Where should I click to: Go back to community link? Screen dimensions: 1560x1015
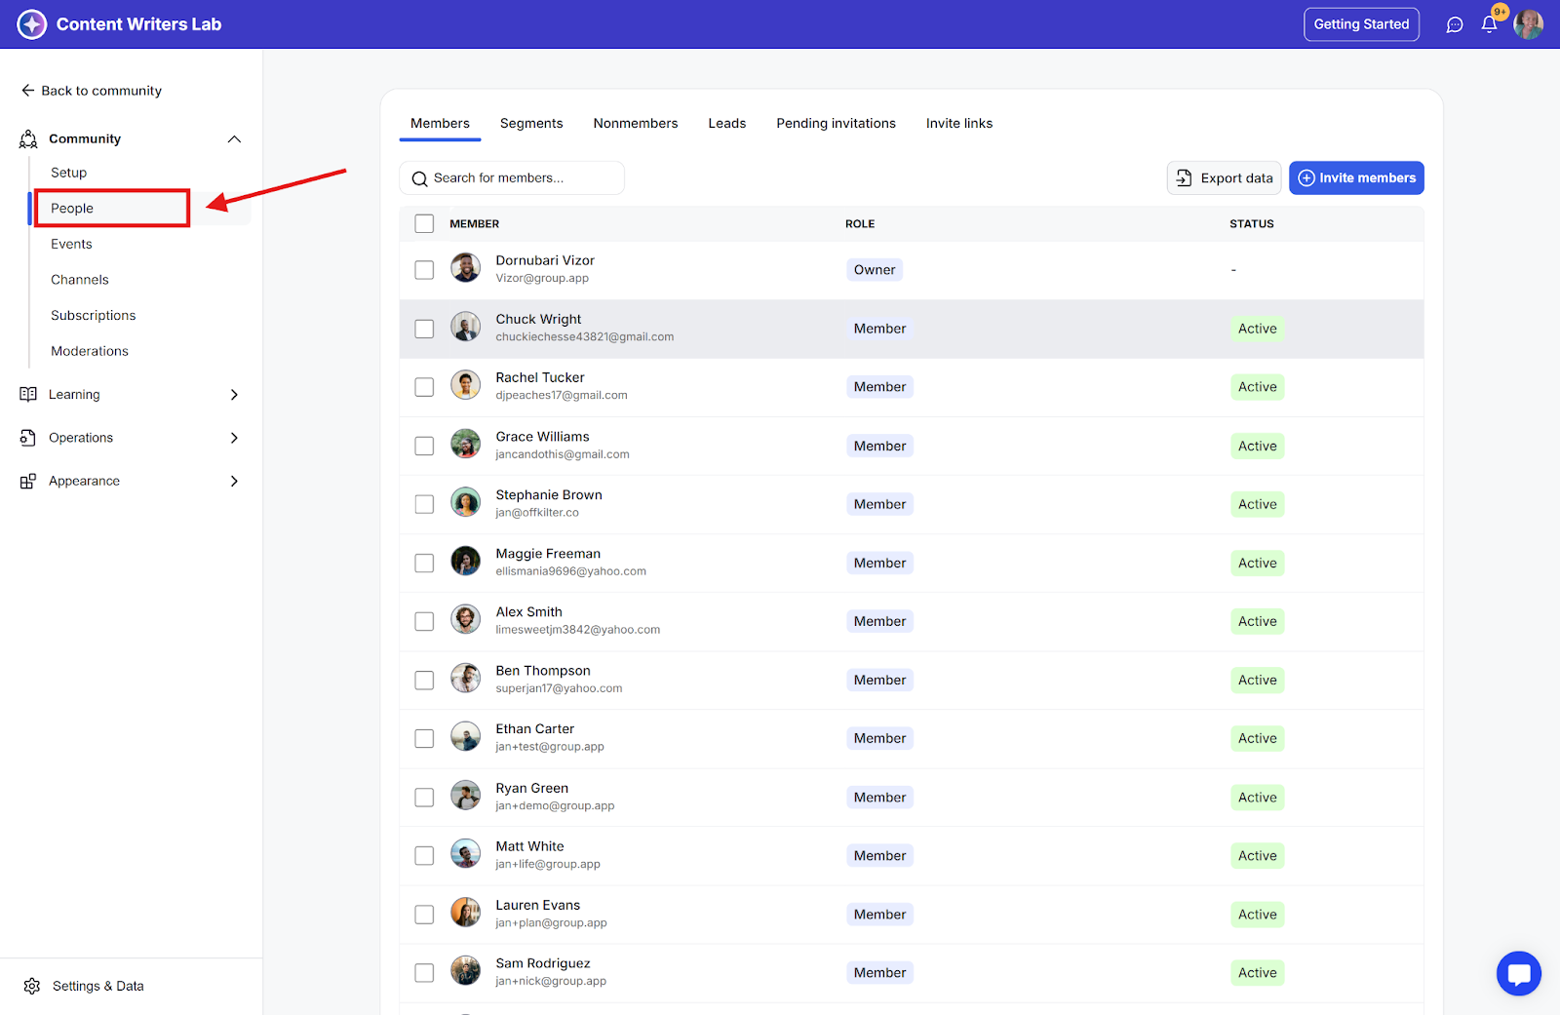(x=92, y=91)
